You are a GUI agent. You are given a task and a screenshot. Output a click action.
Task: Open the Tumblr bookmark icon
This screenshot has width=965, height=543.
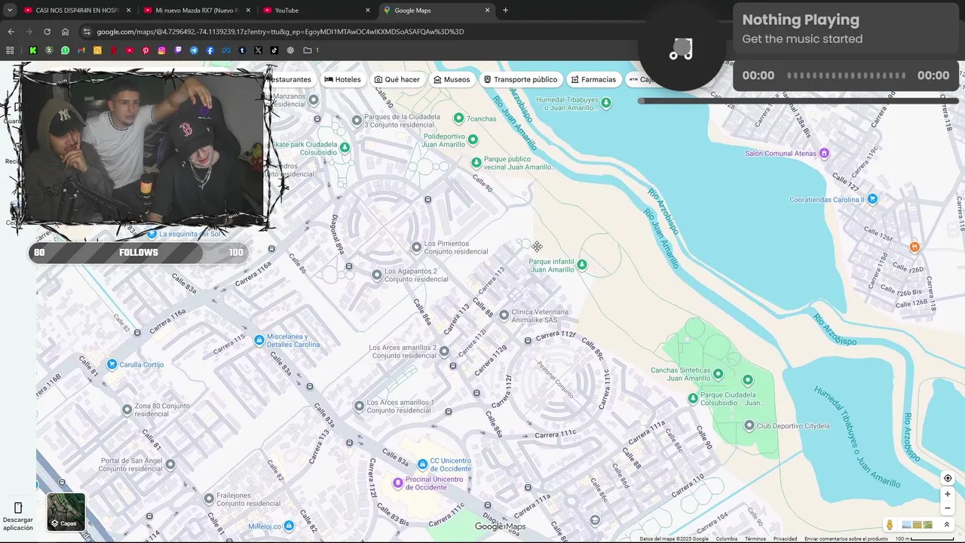point(242,51)
